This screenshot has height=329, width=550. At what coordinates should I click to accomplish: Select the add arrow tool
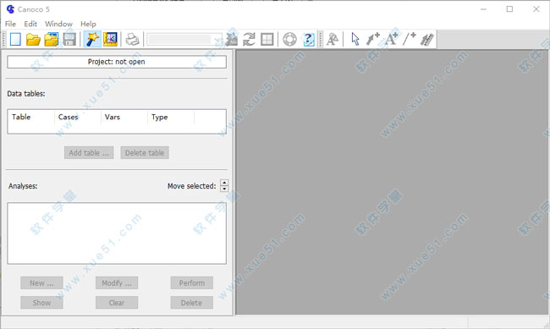click(x=372, y=39)
